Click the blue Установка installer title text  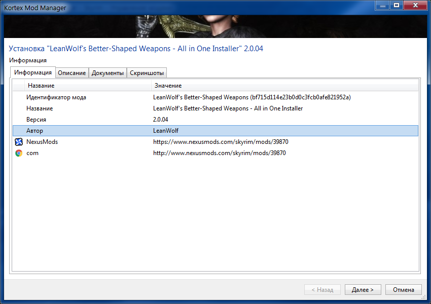pos(136,49)
